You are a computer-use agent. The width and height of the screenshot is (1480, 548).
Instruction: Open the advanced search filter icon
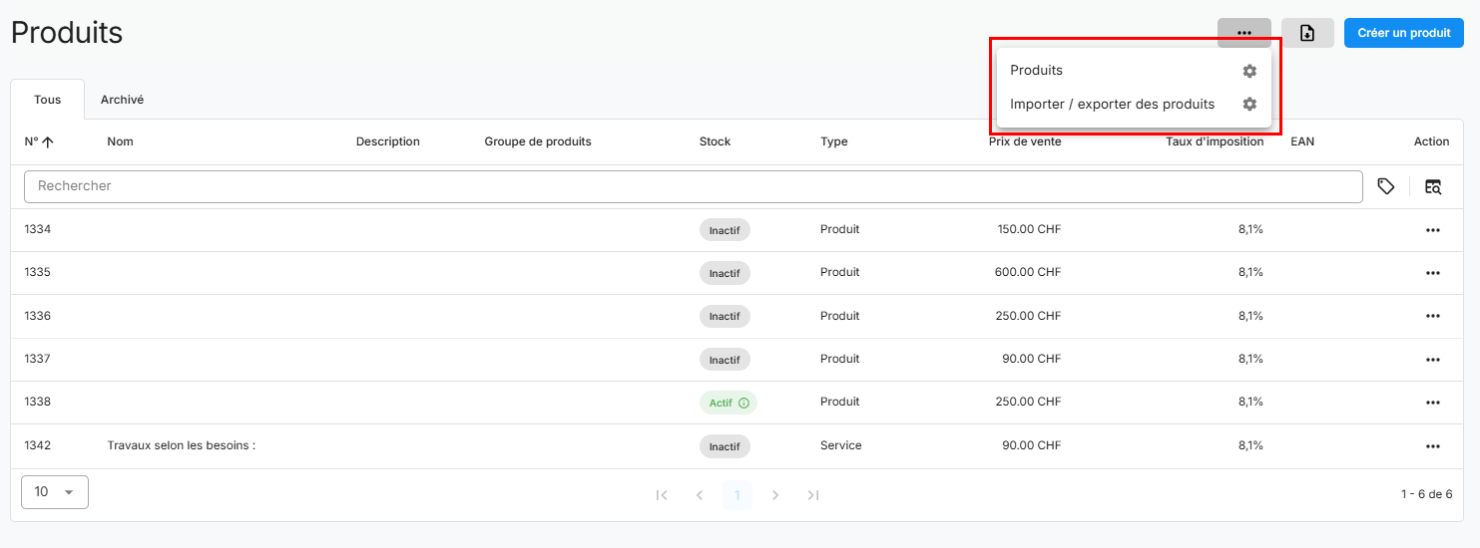[1433, 186]
